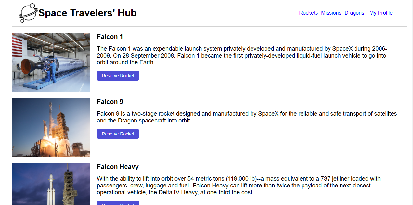The width and height of the screenshot is (413, 205).
Task: Click the planet logo icon
Action: click(28, 13)
